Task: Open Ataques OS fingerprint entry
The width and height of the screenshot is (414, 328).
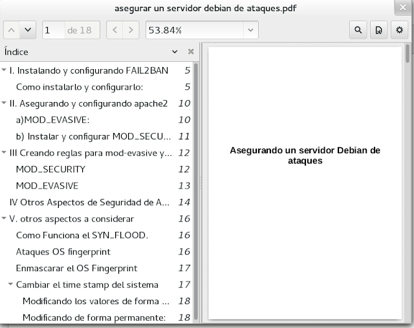Action: pos(63,252)
